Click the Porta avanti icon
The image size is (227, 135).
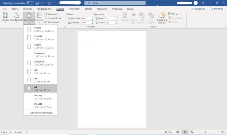click(x=141, y=15)
